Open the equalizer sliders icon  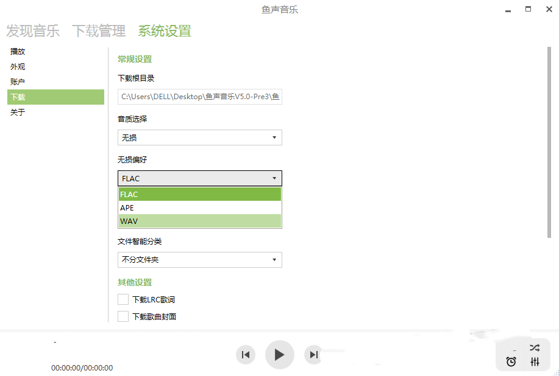(535, 362)
